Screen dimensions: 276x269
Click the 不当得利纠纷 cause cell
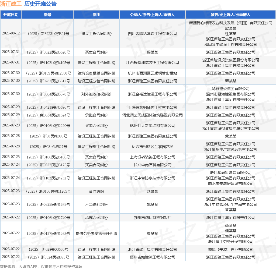(x=96, y=204)
